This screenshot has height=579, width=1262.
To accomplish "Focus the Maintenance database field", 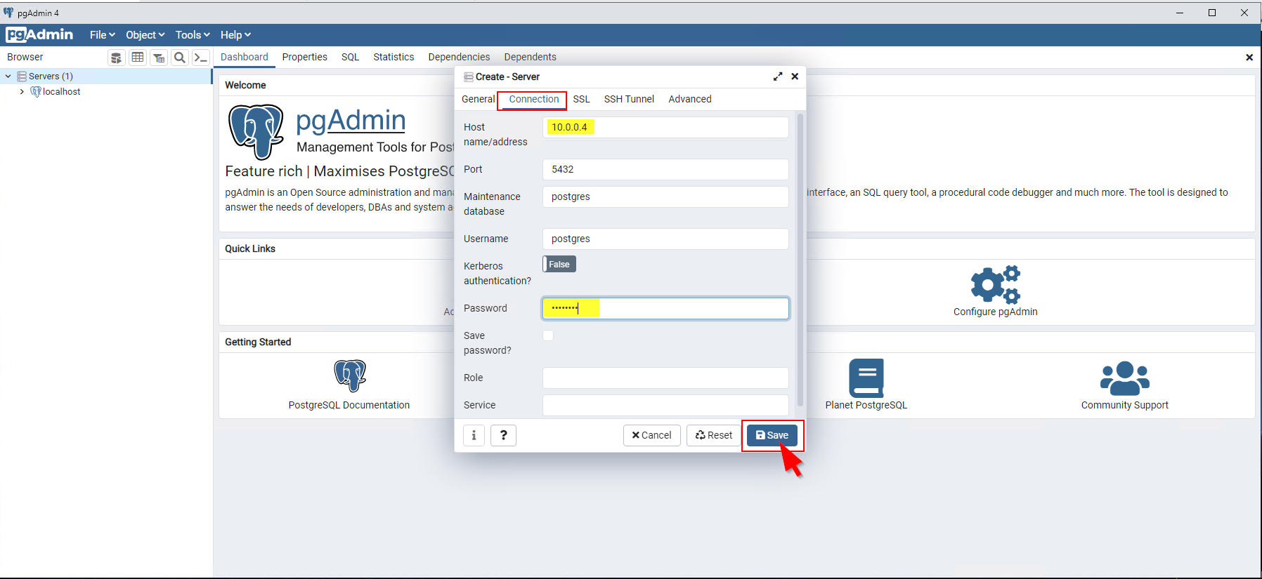I will pyautogui.click(x=665, y=197).
